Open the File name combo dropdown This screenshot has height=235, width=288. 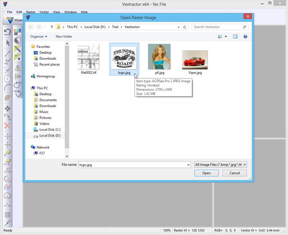tap(188, 165)
